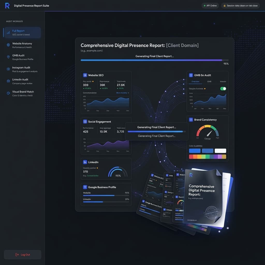The height and width of the screenshot is (265, 265).
Task: Click the Visual Brand Match palette icon
Action: point(8,93)
